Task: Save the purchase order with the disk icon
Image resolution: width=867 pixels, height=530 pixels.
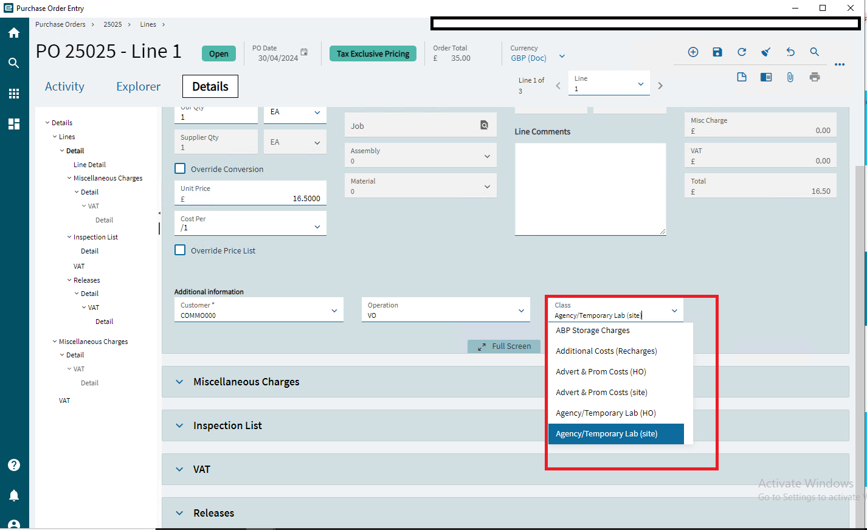Action: pos(717,52)
